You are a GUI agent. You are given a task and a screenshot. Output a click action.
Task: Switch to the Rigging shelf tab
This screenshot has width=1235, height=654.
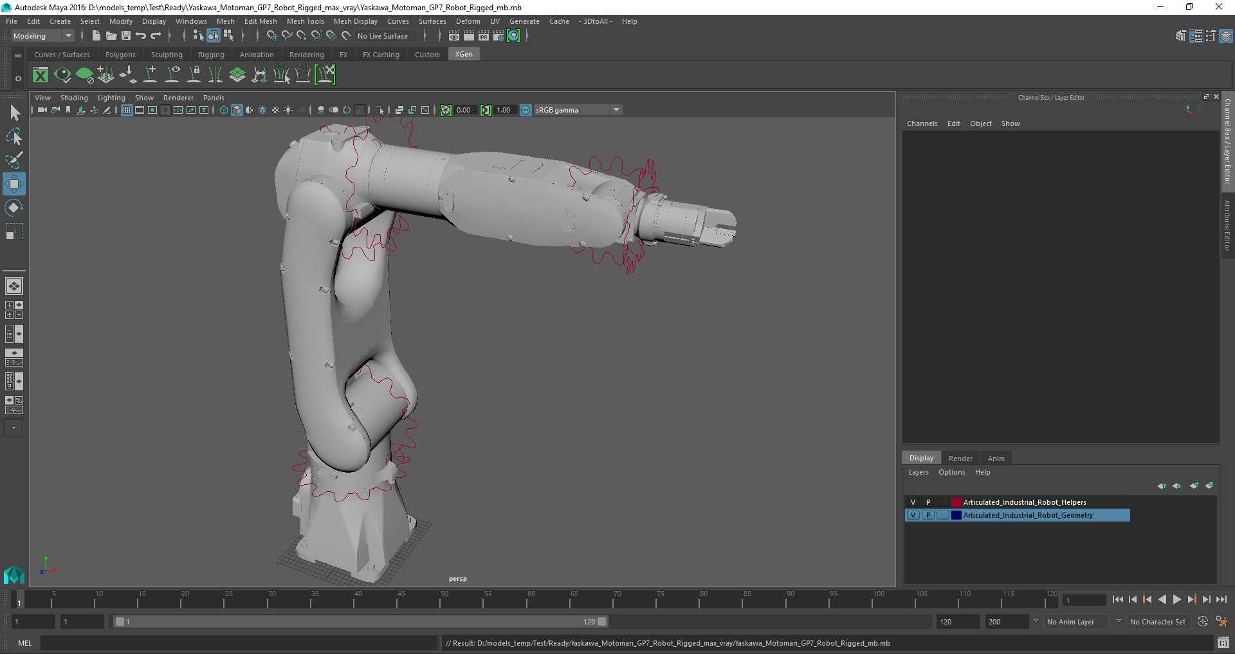tap(211, 55)
